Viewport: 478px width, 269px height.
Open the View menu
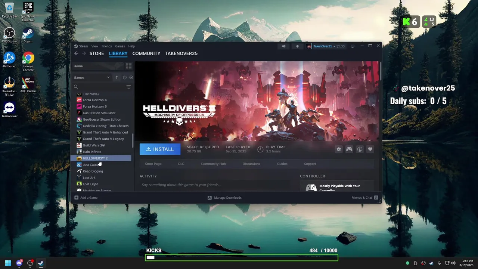click(x=95, y=46)
